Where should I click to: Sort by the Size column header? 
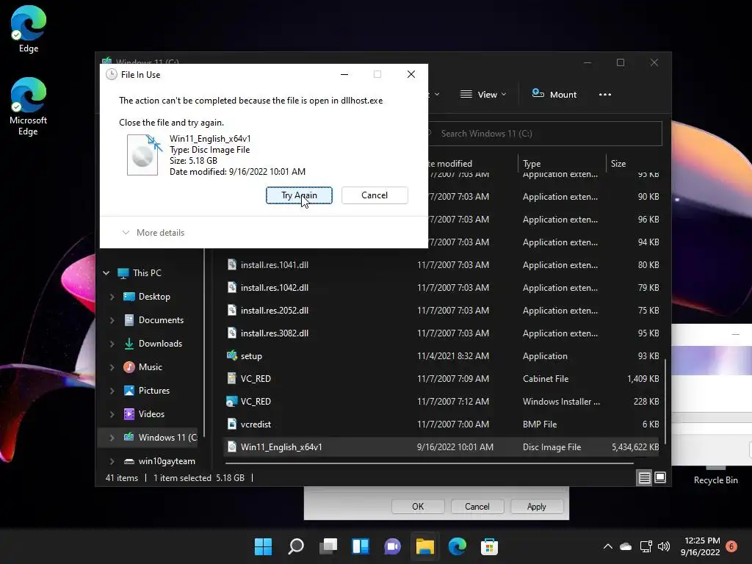pyautogui.click(x=618, y=164)
